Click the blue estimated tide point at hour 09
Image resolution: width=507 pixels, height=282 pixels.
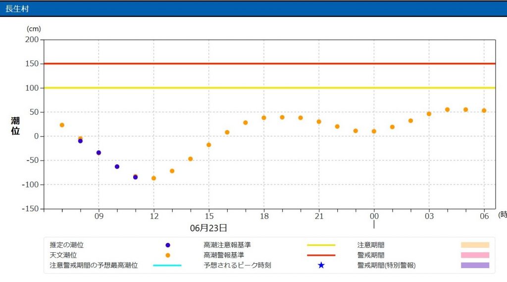(99, 153)
